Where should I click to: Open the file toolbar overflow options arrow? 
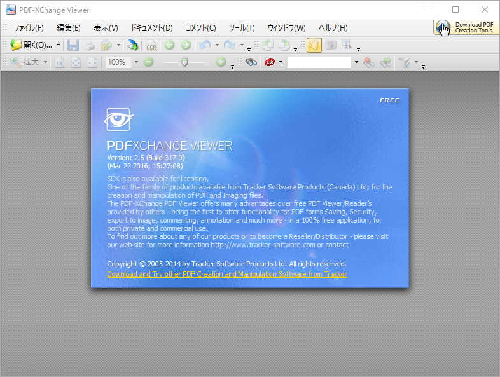[249, 50]
